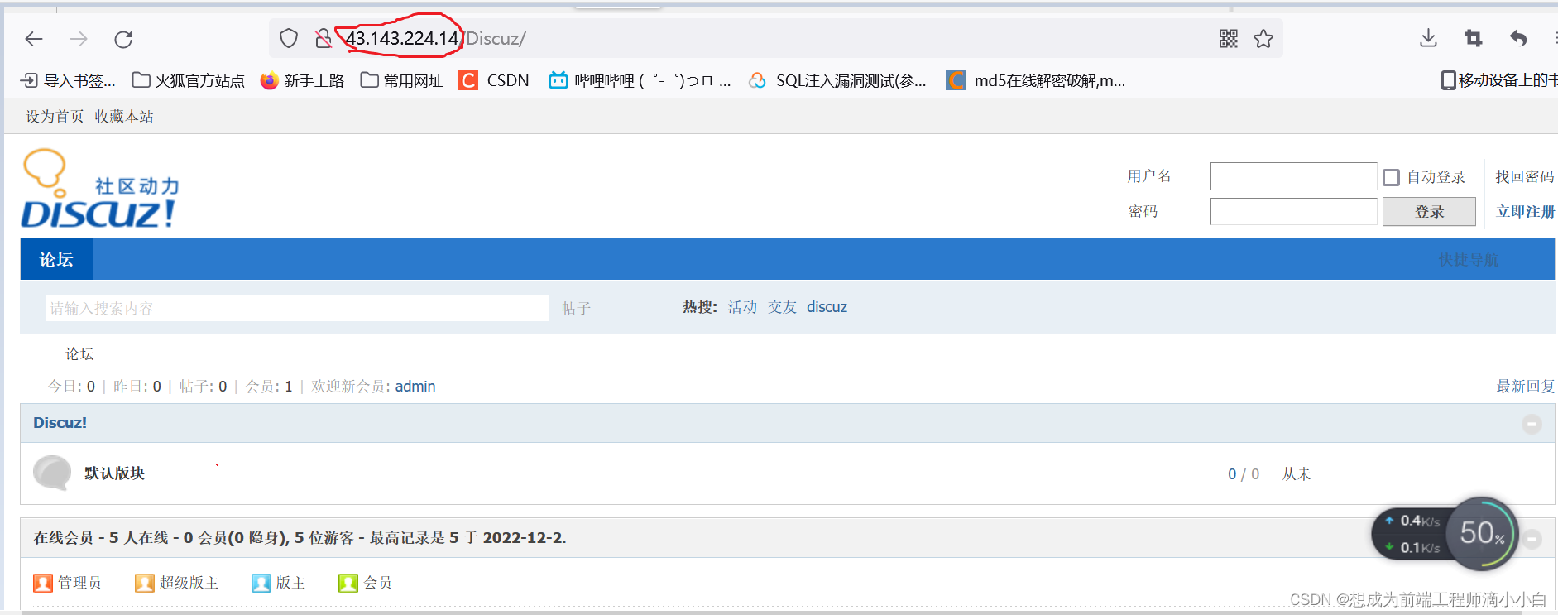Go back with the browser back arrow
1558x615 pixels.
(x=34, y=39)
